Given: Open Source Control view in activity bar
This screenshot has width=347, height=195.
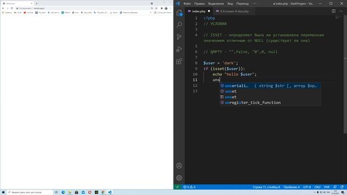Looking at the screenshot, I should pos(179,37).
